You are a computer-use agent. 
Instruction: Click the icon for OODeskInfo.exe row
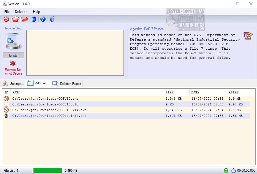(6, 116)
